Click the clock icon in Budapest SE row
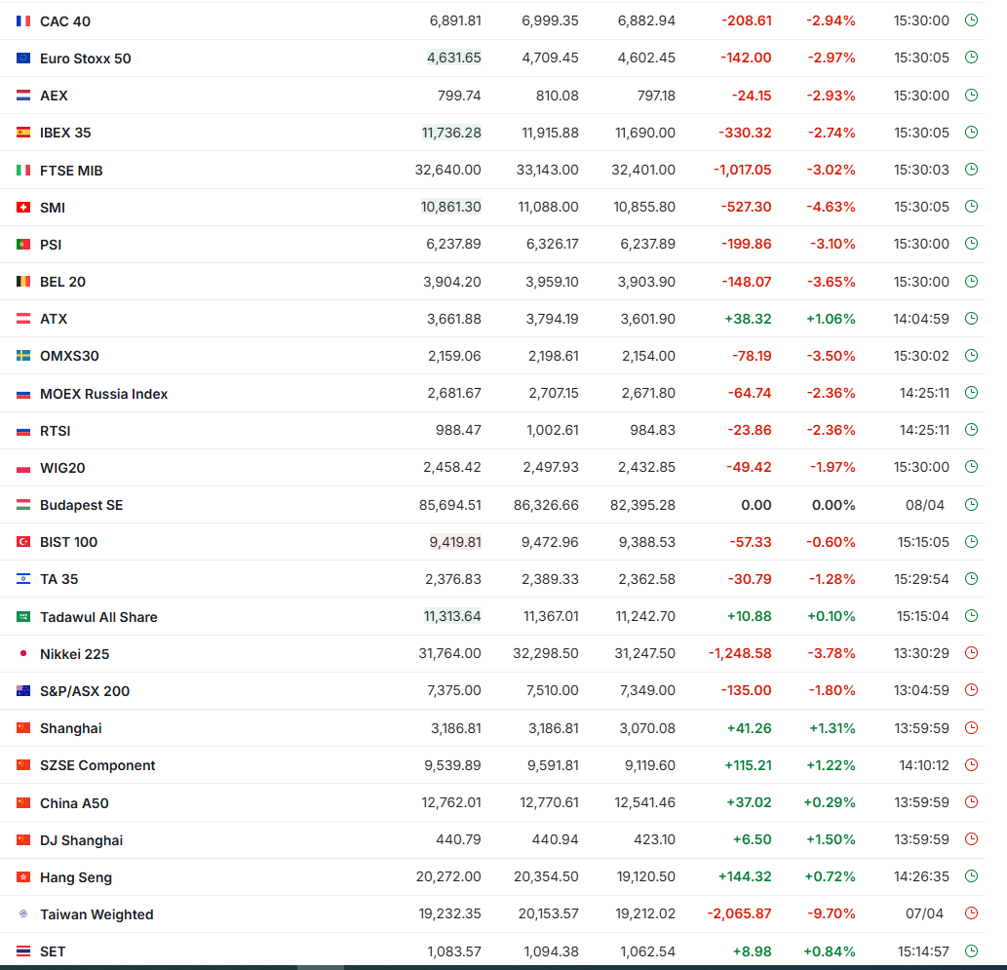1007x970 pixels. click(x=972, y=505)
